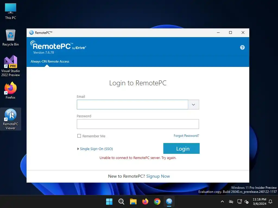
Task: Close the RemotePC window
Action: pyautogui.click(x=243, y=32)
